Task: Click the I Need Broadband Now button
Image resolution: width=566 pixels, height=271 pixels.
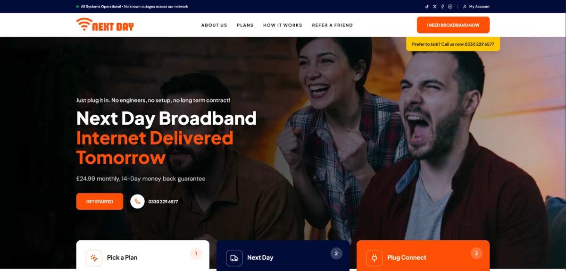Action: pos(453,25)
